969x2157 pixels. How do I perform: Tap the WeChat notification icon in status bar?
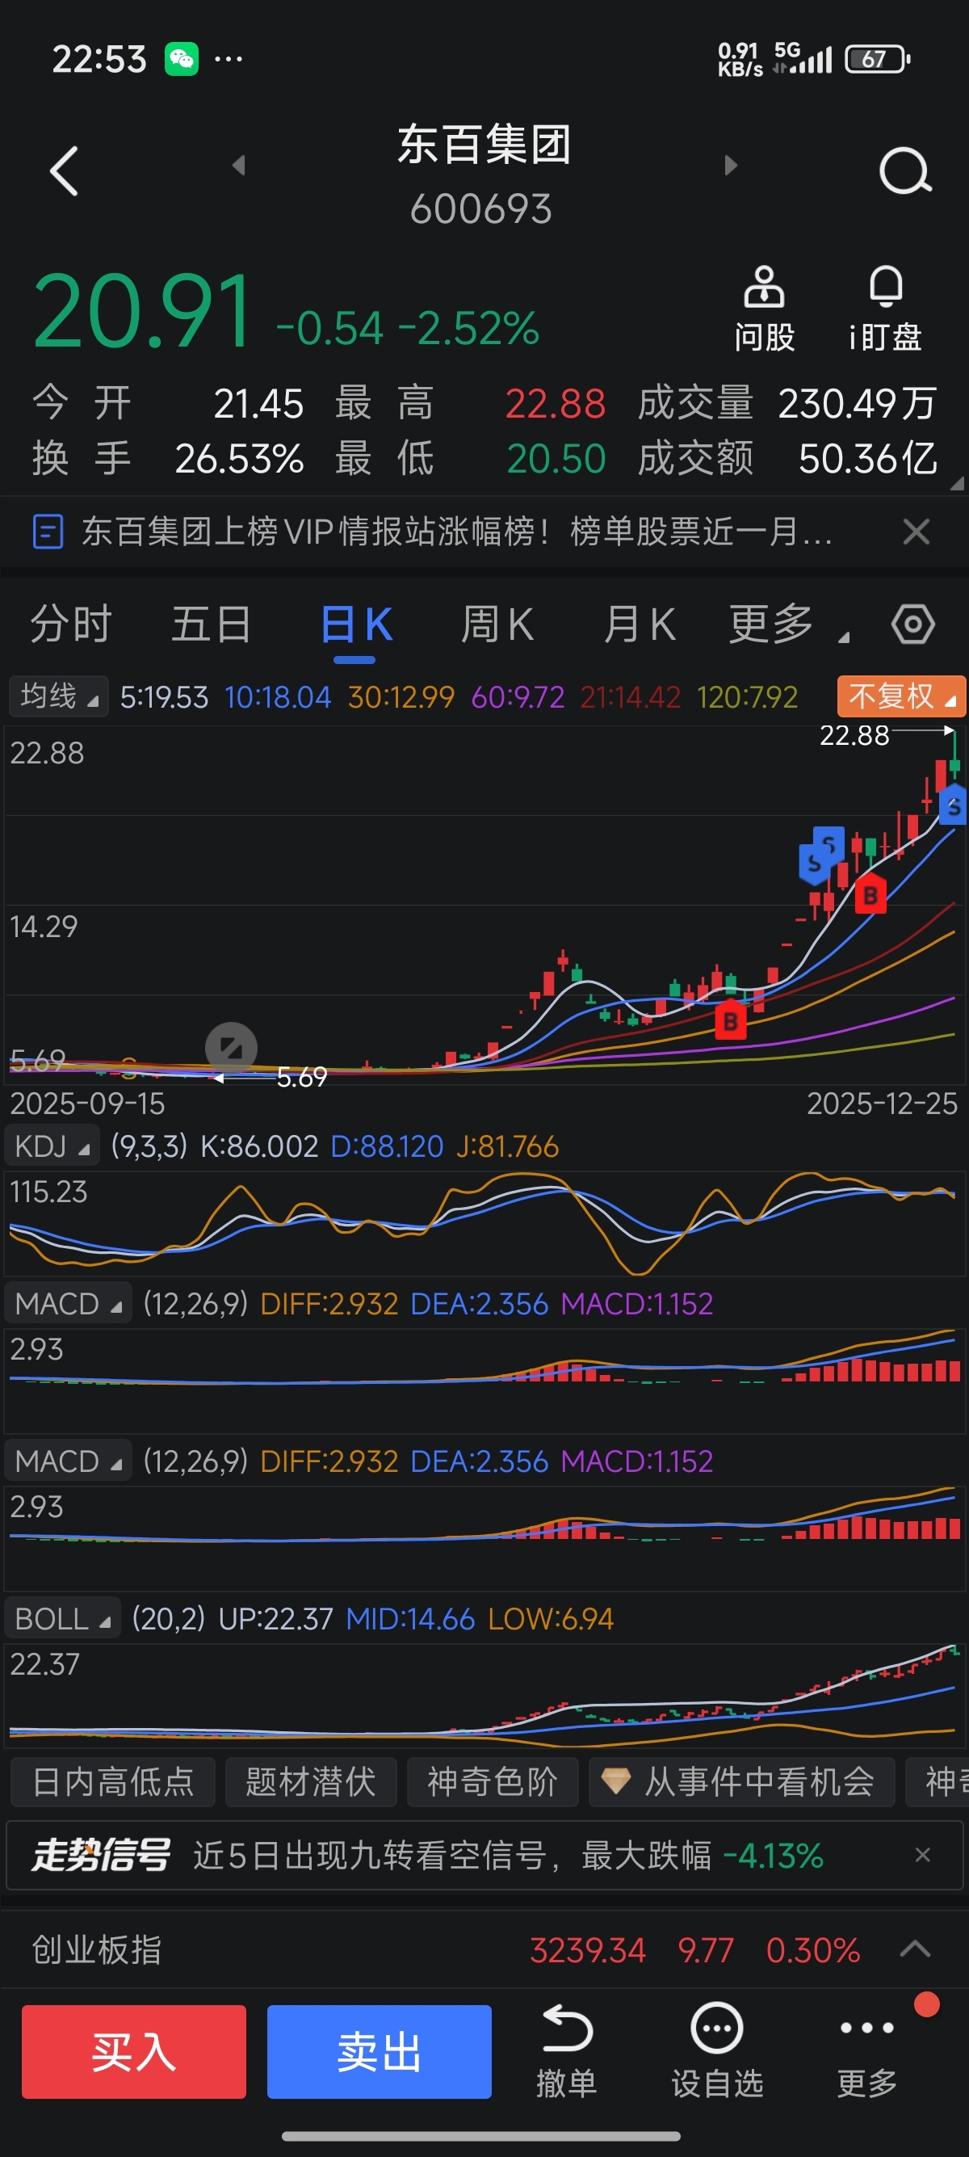pyautogui.click(x=182, y=59)
